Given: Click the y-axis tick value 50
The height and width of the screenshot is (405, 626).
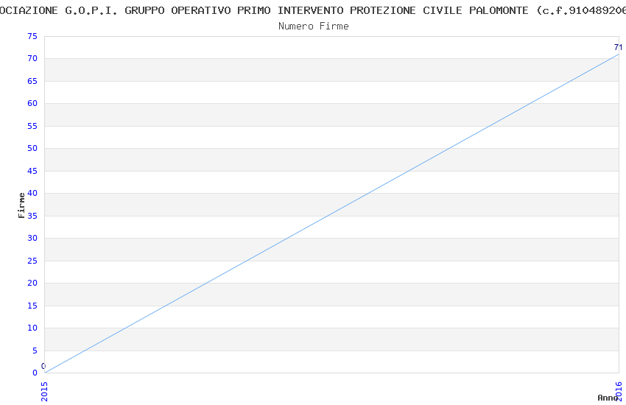Looking at the screenshot, I should (x=32, y=149).
